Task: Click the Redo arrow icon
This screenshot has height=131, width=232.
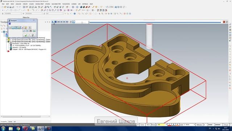Action: click(x=20, y=7)
